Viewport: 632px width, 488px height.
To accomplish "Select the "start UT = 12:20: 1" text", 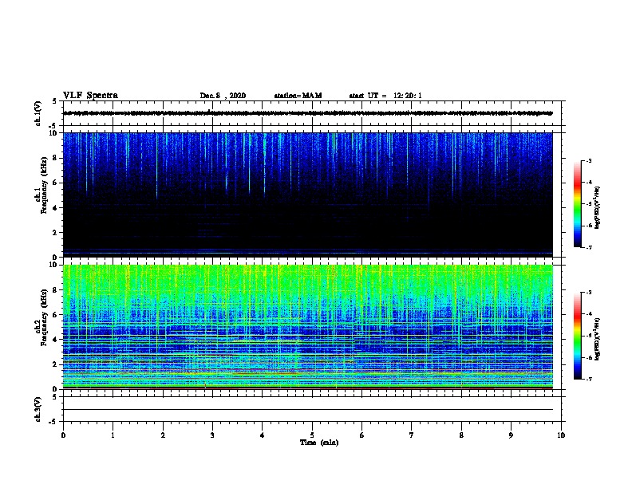I will click(385, 96).
